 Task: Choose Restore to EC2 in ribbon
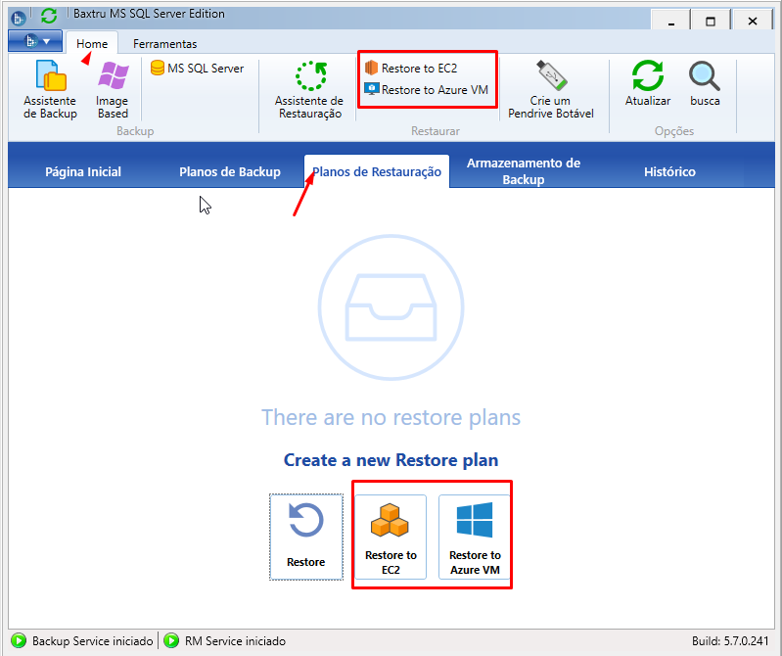coord(411,68)
